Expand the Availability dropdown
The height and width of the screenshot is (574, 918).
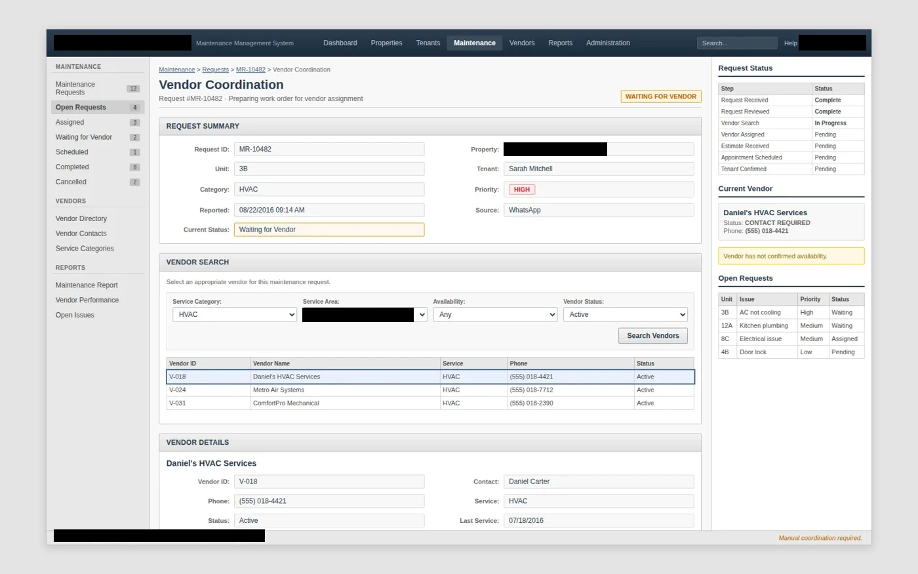pyautogui.click(x=495, y=315)
